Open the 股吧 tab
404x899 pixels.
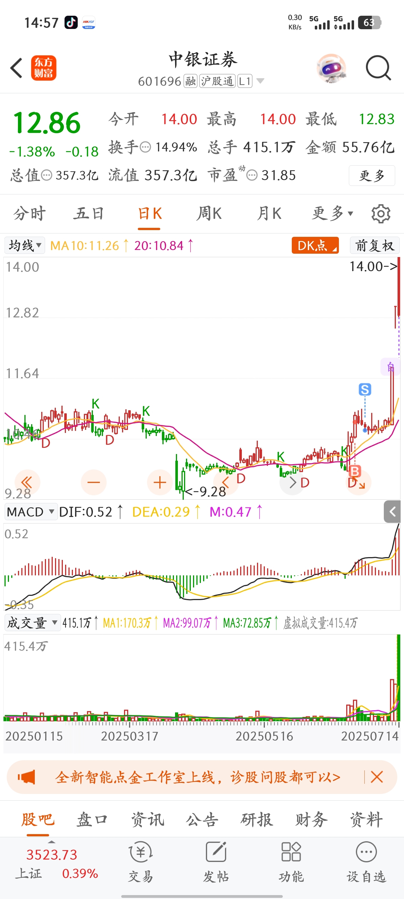coord(38,819)
